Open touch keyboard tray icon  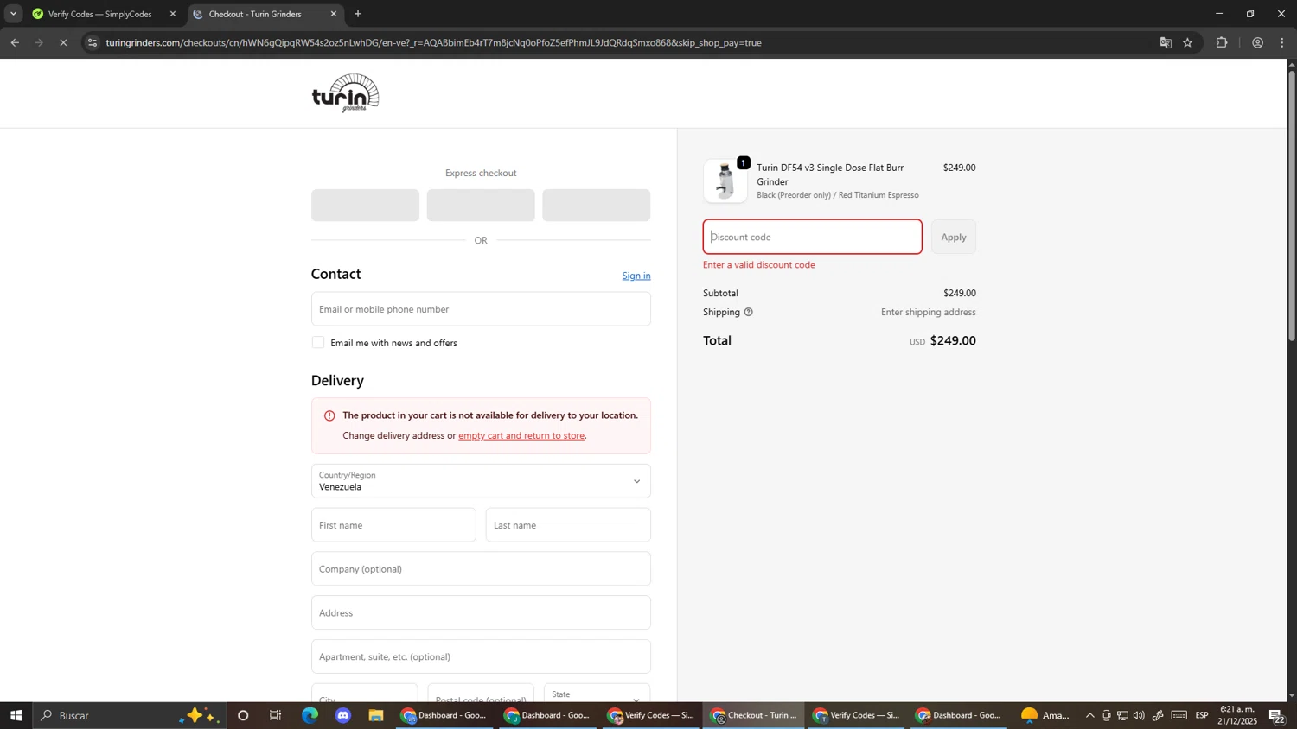1179,716
